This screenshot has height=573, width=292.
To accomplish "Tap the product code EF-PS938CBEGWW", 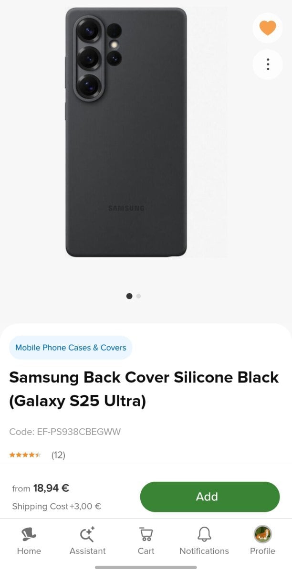I will pyautogui.click(x=65, y=432).
